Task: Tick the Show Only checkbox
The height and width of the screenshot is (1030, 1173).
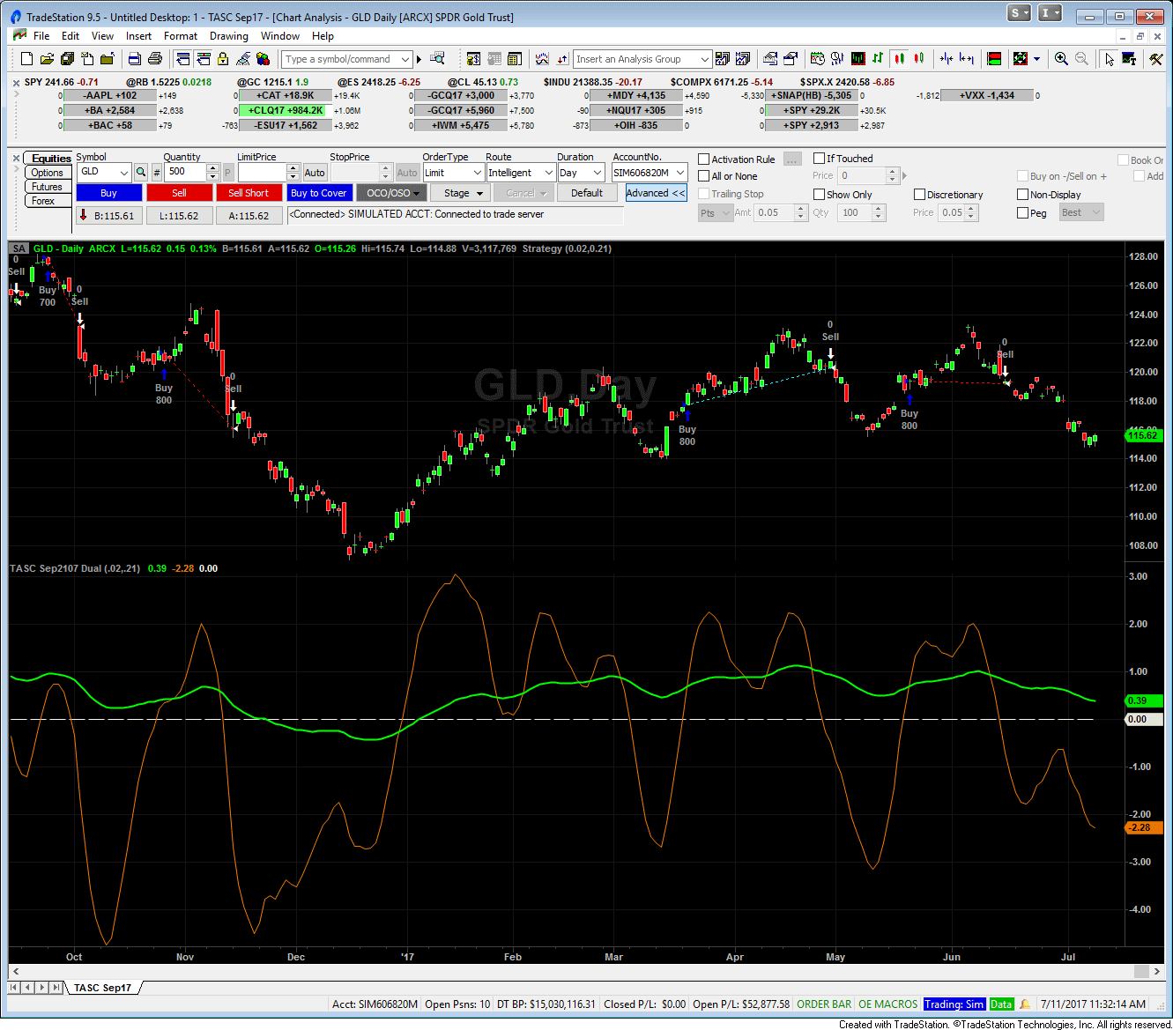Action: pos(819,195)
